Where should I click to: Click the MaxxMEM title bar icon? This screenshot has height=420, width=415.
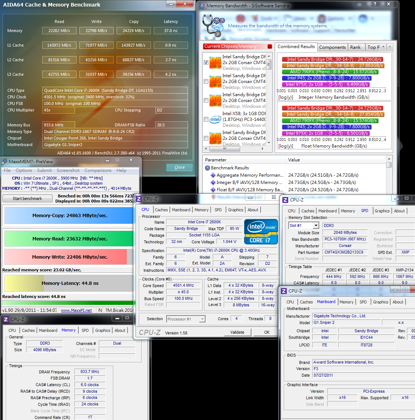coord(4,161)
